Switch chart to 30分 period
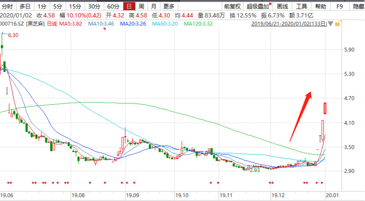 [x=94, y=6]
